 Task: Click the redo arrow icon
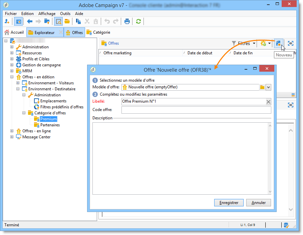click(116, 21)
